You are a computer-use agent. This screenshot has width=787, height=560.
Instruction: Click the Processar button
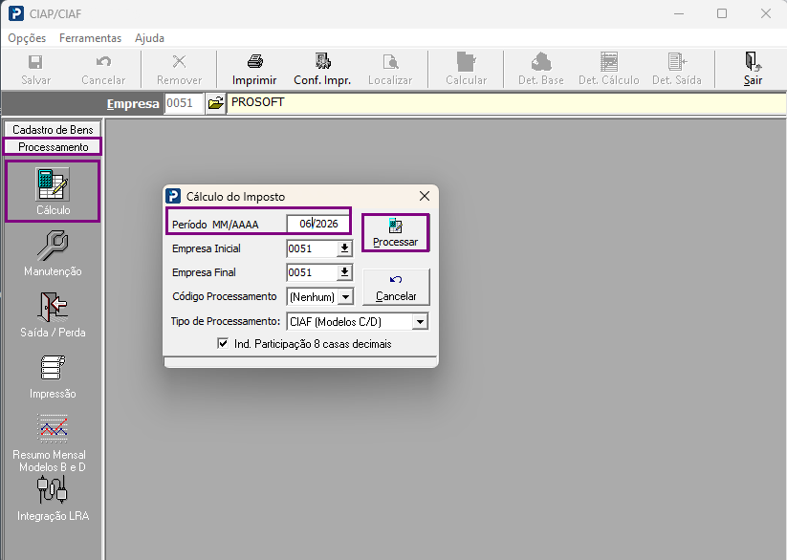(396, 233)
